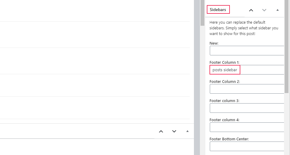Click the editor area vertical scrollbar thumb
The height and width of the screenshot is (155, 290).
(x=202, y=13)
